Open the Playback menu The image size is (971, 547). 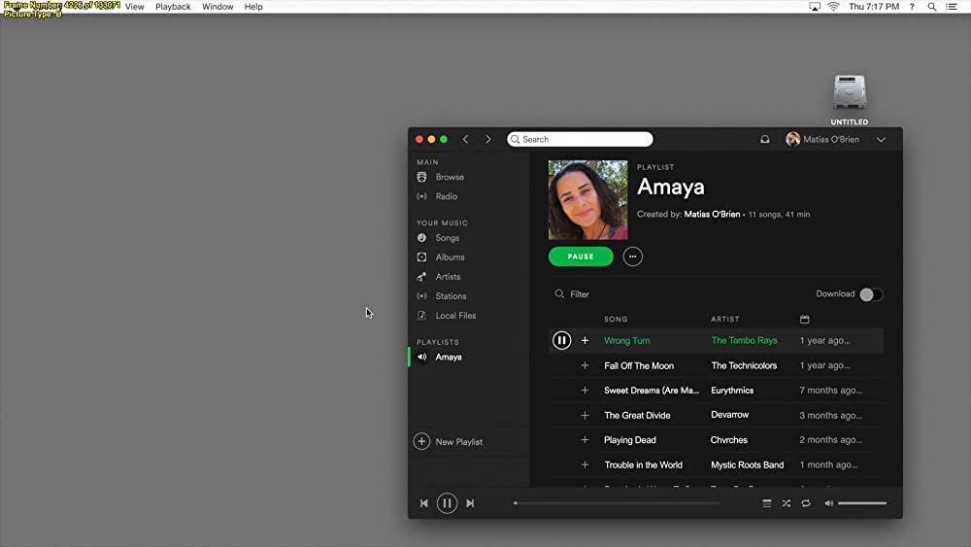click(173, 7)
